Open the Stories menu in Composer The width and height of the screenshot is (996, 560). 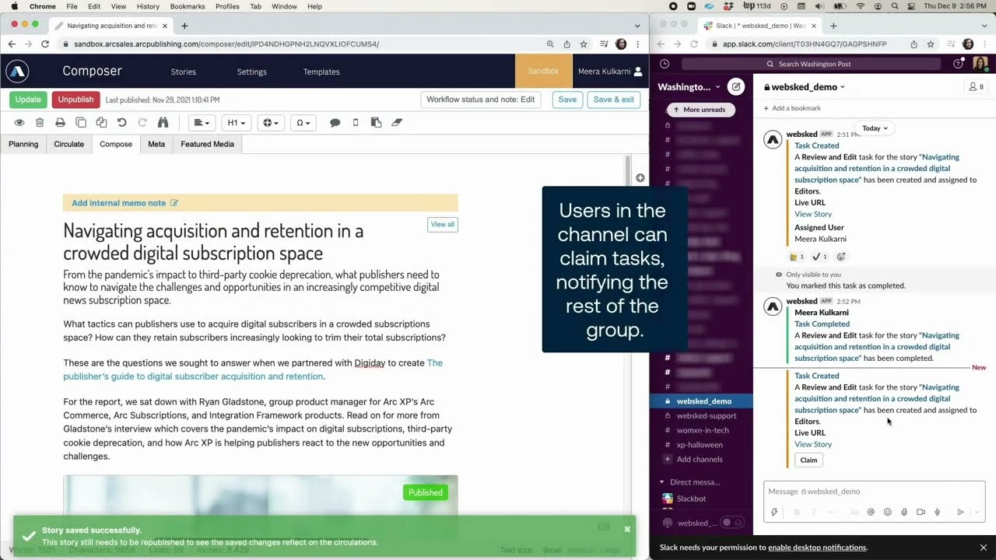click(184, 72)
